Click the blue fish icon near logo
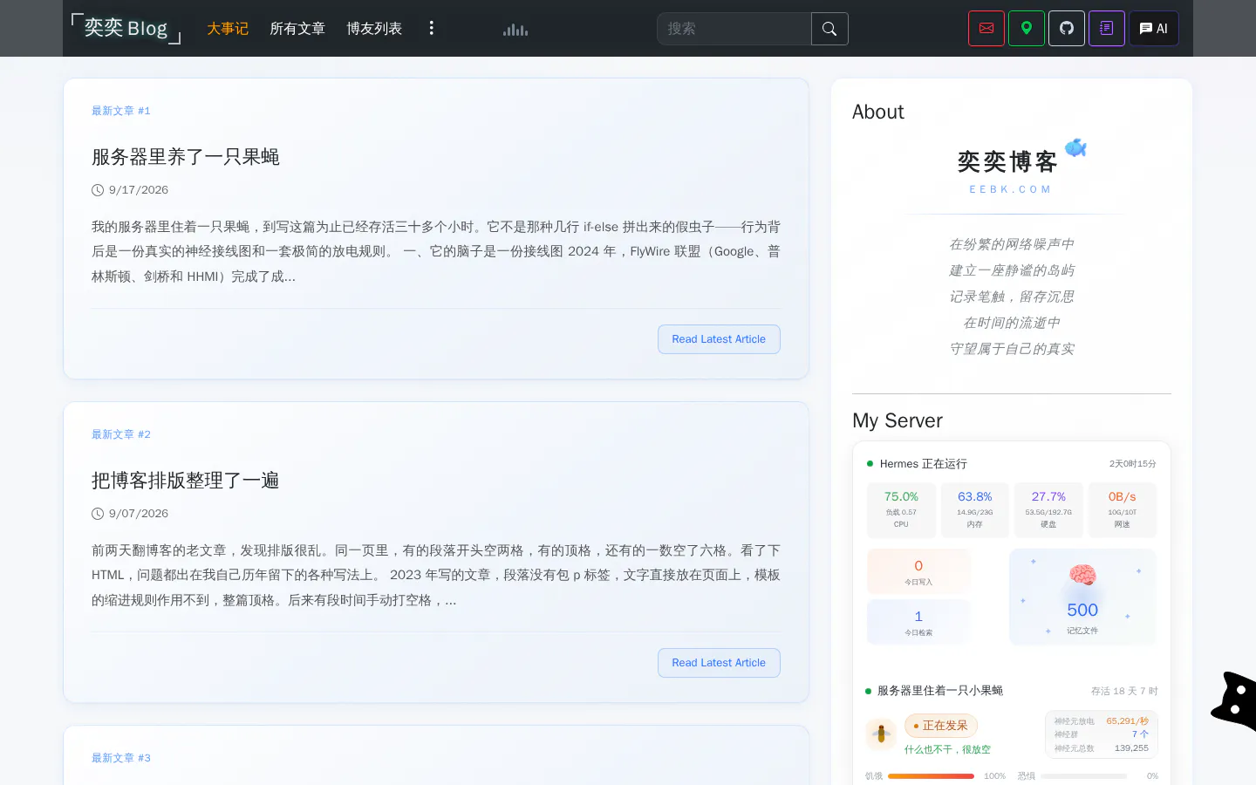1256x785 pixels. click(x=1075, y=147)
